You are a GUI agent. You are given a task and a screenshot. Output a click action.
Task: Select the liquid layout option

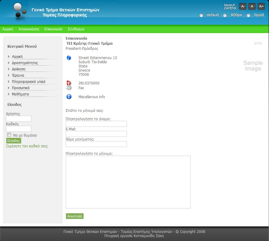point(248,16)
